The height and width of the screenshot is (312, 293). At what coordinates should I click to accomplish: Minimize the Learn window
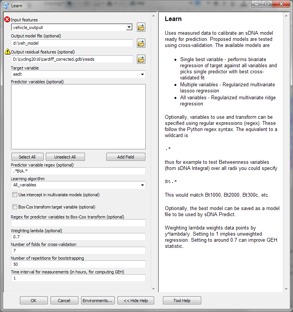[257, 4]
